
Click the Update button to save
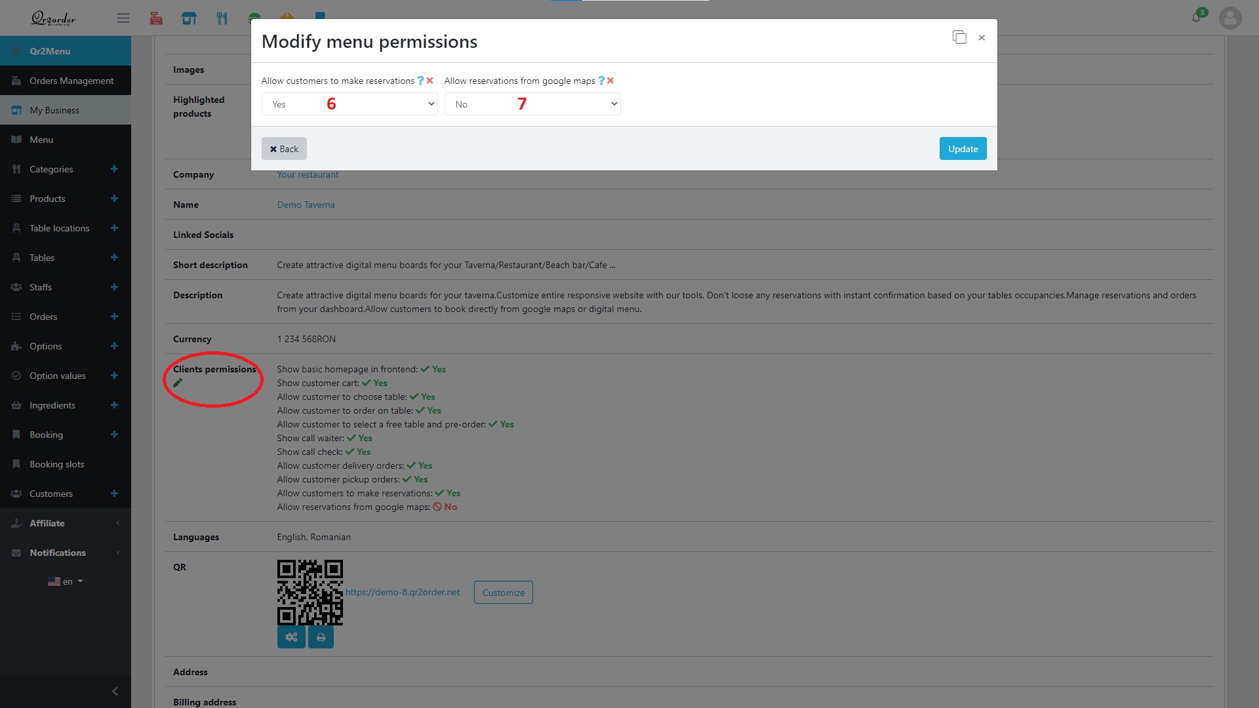pos(963,147)
